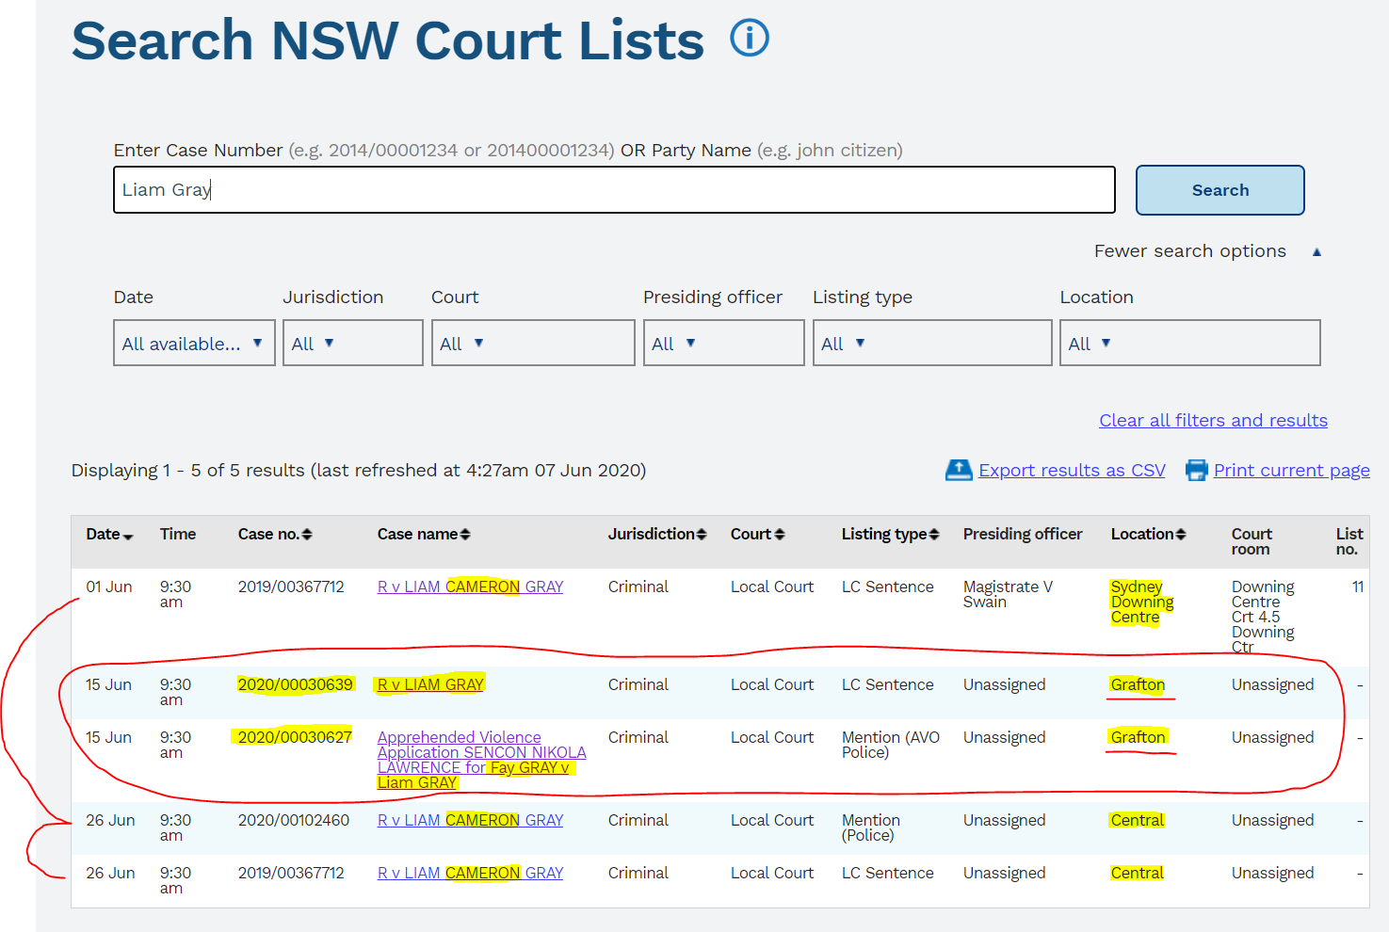
Task: Sort by Case no. column arrows
Action: (x=307, y=535)
